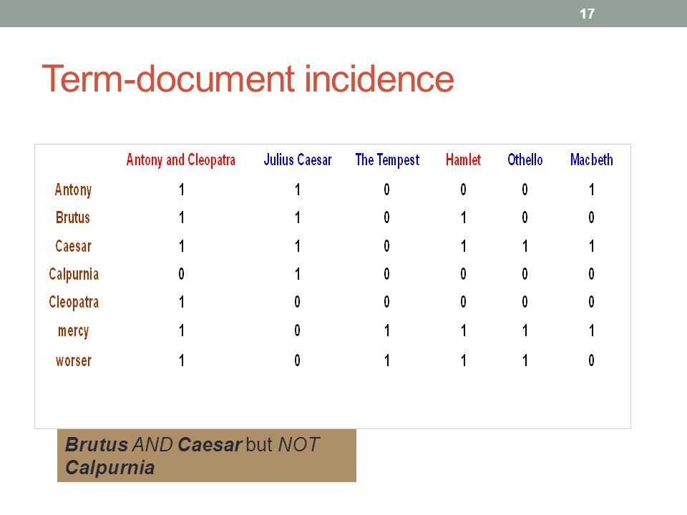Click Calpurnia value under Antony and Cleopatra
This screenshot has height=515, width=687.
(x=181, y=274)
